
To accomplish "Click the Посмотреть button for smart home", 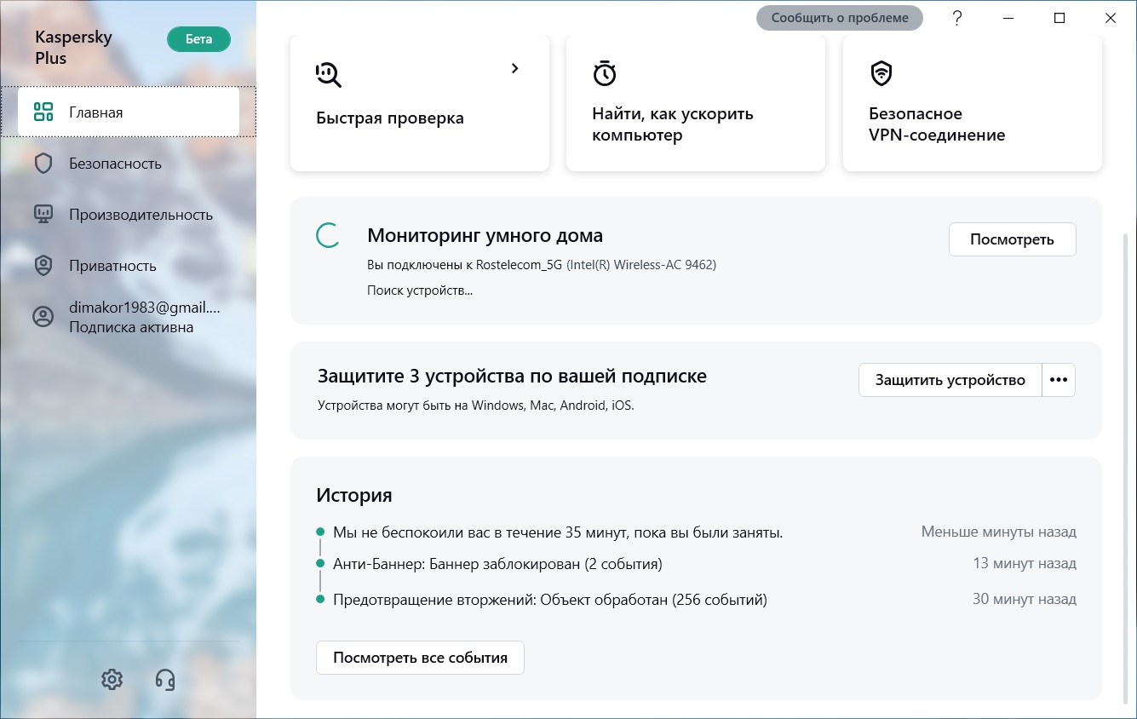I will click(1012, 239).
